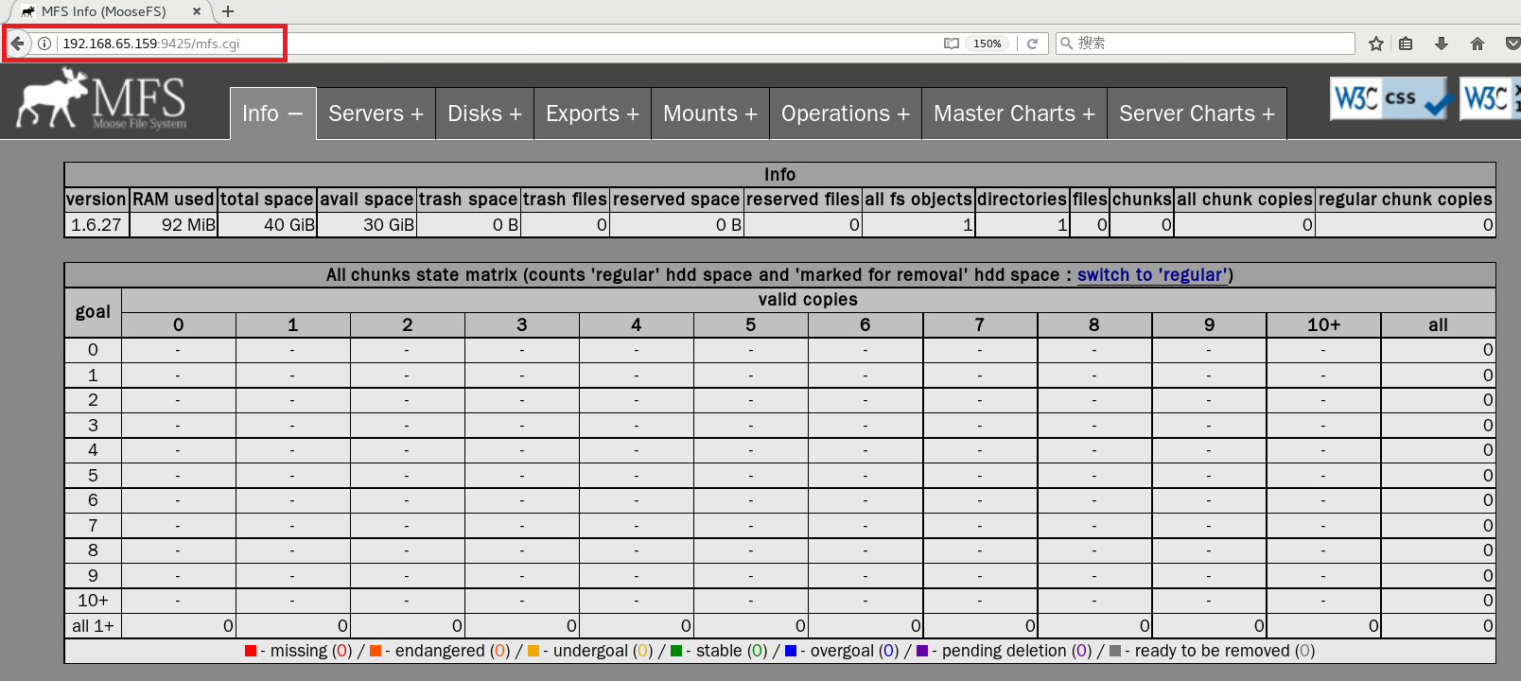Click the 'trash space' column header

[x=468, y=200]
